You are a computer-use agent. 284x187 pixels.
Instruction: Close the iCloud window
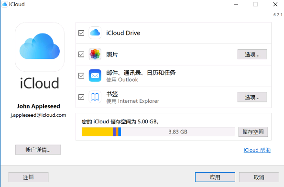(x=275, y=4)
